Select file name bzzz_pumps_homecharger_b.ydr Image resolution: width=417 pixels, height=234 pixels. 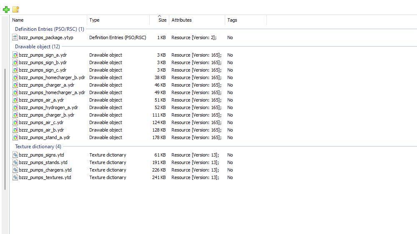tap(52, 77)
